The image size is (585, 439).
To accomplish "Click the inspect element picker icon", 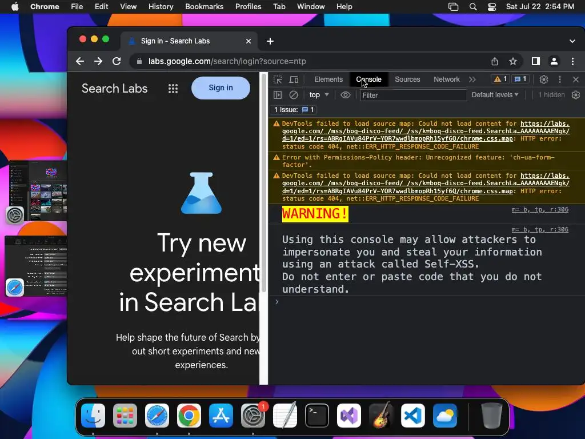I will (278, 79).
